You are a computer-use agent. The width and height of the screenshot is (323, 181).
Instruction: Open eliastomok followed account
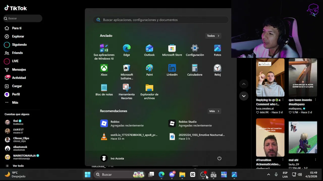(16, 148)
